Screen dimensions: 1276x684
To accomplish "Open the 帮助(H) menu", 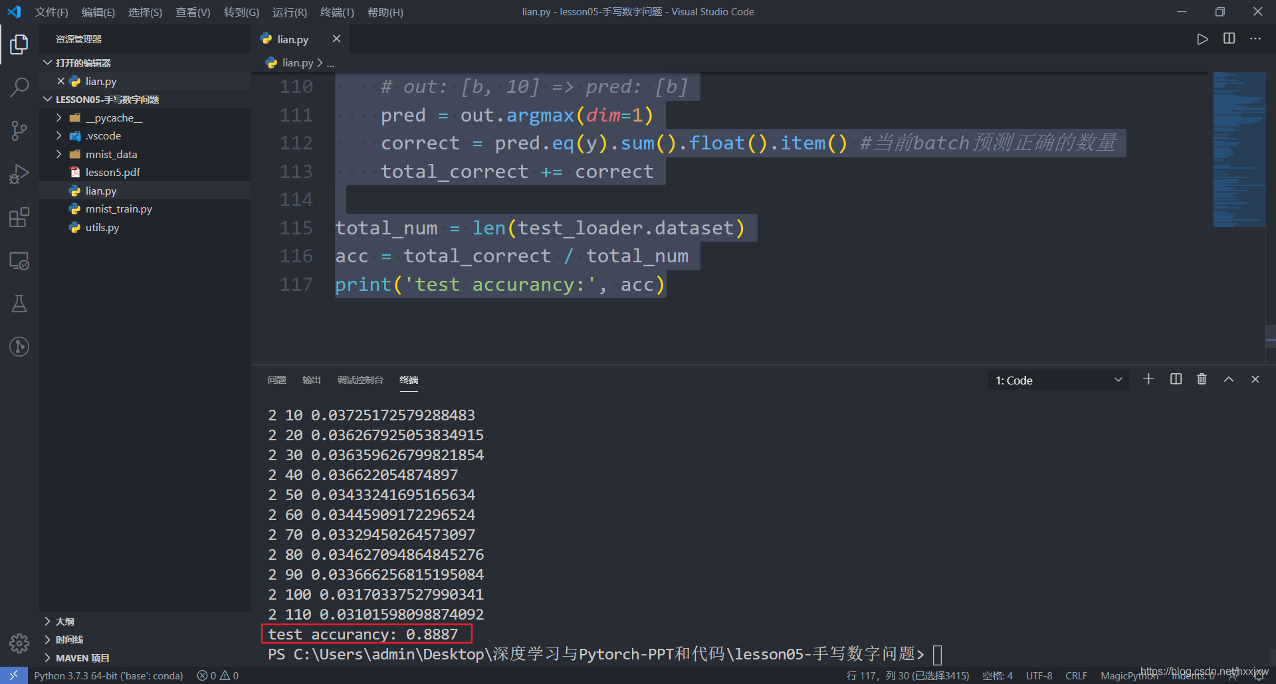I will pyautogui.click(x=385, y=12).
